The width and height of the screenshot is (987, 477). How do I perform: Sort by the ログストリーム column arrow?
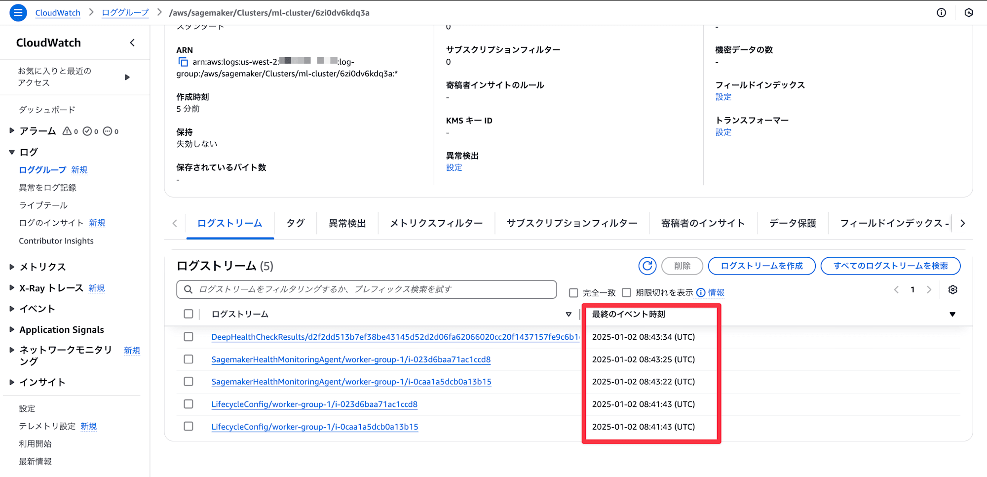pyautogui.click(x=569, y=315)
